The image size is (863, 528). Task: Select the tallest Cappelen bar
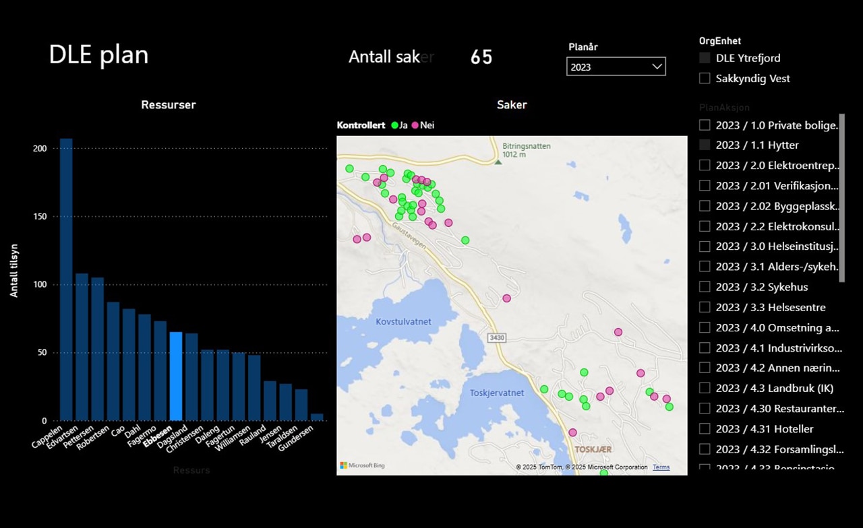click(66, 279)
